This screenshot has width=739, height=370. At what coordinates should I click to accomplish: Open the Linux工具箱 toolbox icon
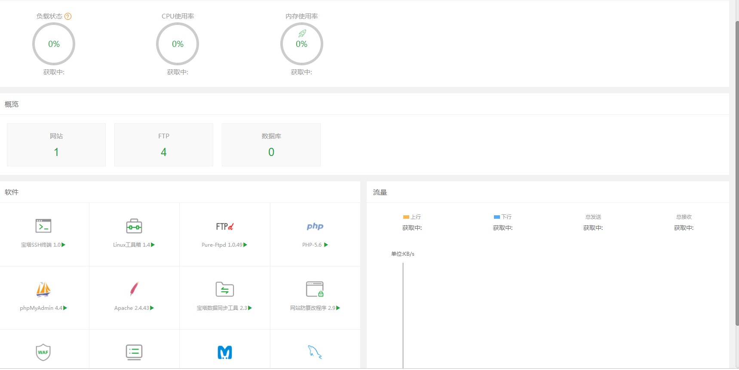tap(134, 226)
